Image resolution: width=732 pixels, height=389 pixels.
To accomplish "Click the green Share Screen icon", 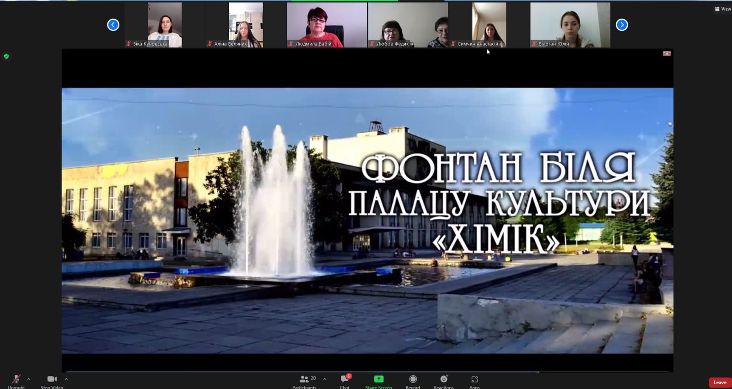I will pyautogui.click(x=378, y=379).
